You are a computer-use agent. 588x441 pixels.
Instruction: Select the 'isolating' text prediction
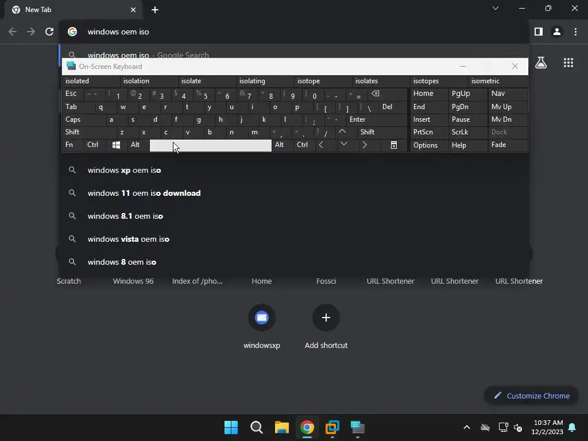tap(265, 81)
